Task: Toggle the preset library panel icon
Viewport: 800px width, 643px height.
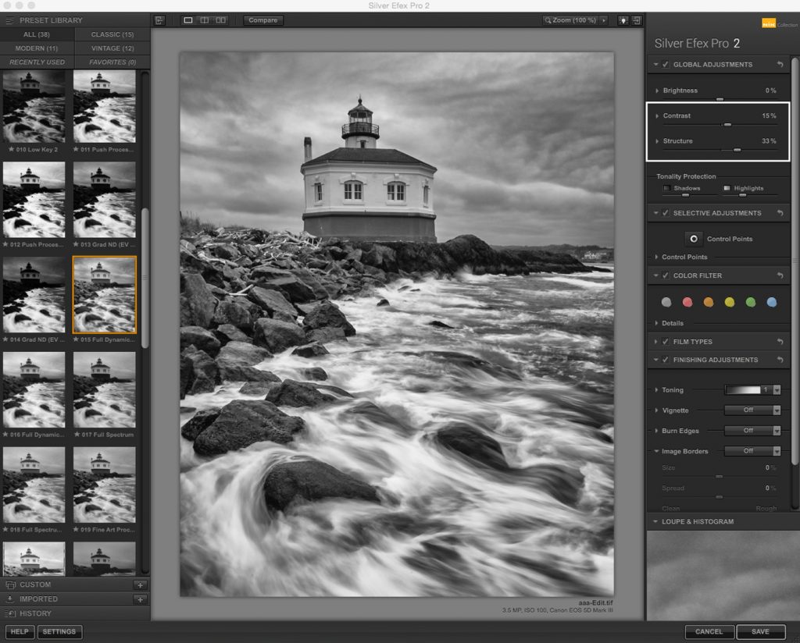Action: coord(159,20)
